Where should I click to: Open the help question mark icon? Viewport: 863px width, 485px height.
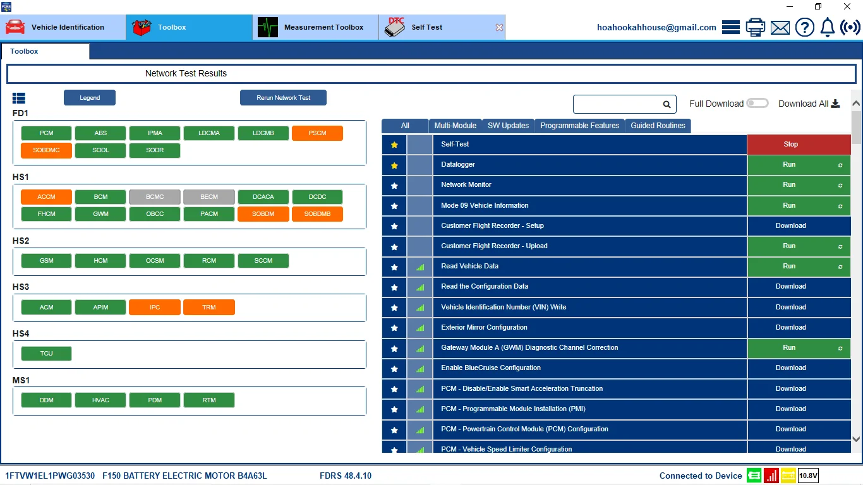point(805,27)
